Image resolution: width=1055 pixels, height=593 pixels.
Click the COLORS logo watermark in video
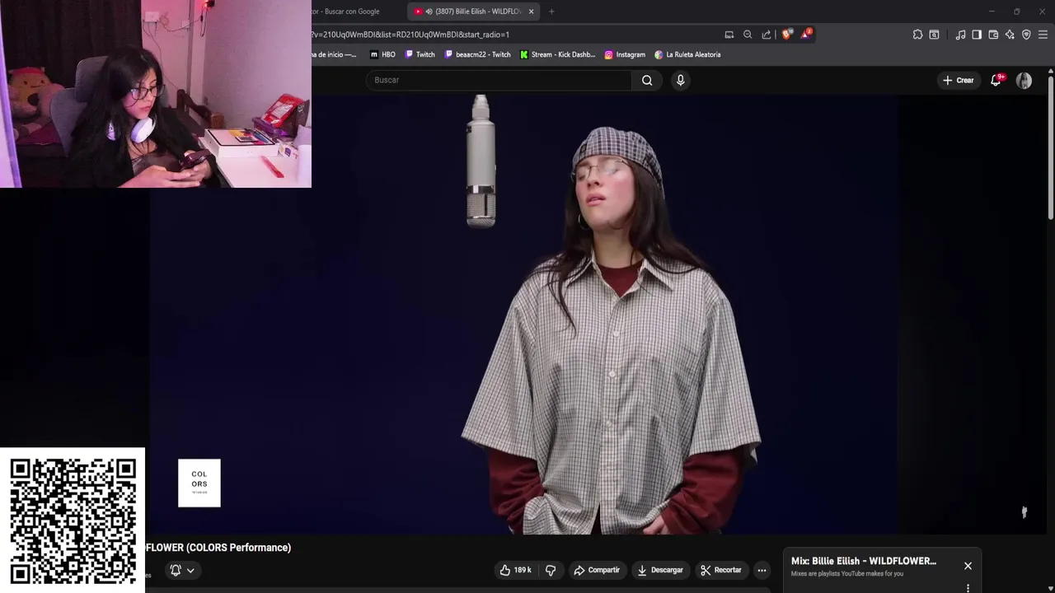[x=199, y=483]
